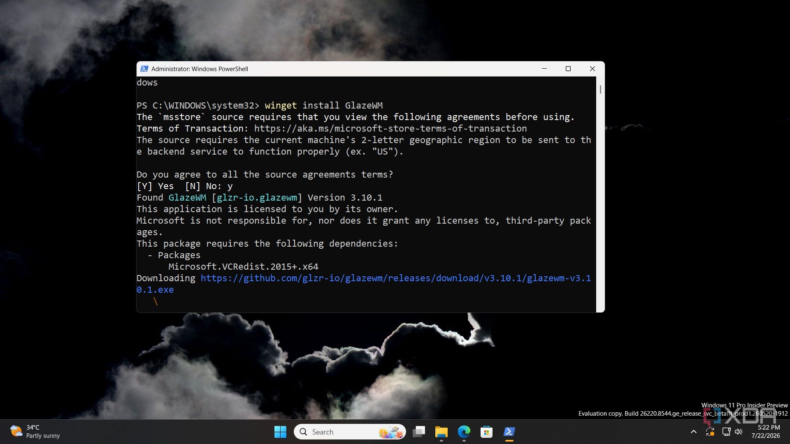The width and height of the screenshot is (790, 444).
Task: Click the 'glzr-io.glazewm' package ID text
Action: (257, 197)
